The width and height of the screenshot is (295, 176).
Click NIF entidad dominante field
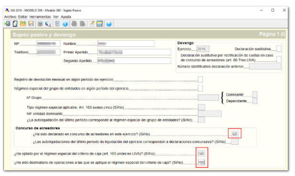pyautogui.click(x=210, y=113)
